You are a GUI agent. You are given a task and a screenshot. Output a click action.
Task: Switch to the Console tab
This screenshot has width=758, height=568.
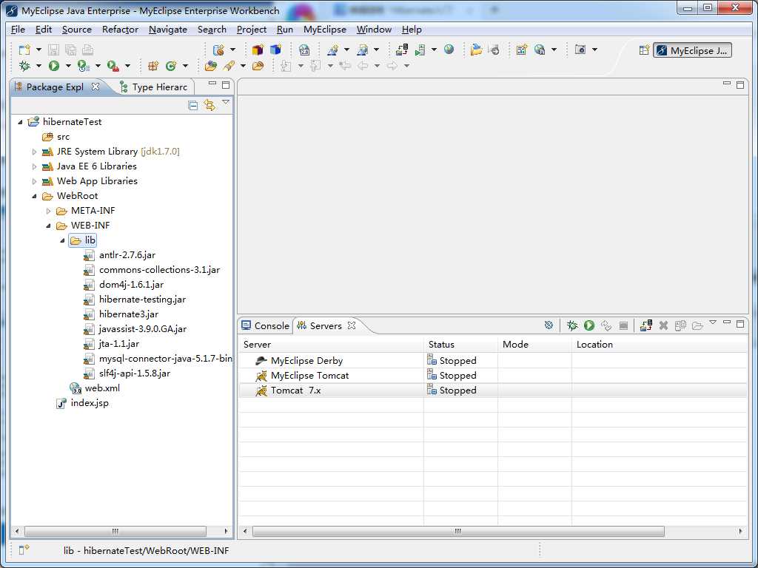point(266,325)
